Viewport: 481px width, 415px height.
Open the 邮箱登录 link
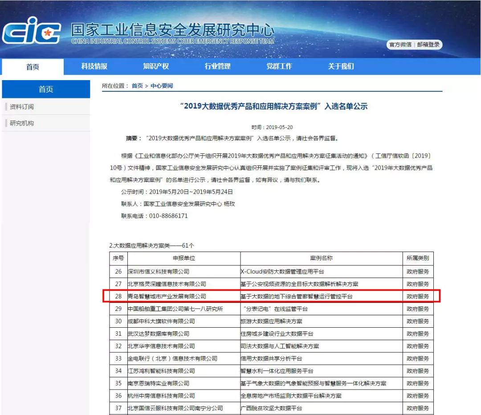pos(428,45)
